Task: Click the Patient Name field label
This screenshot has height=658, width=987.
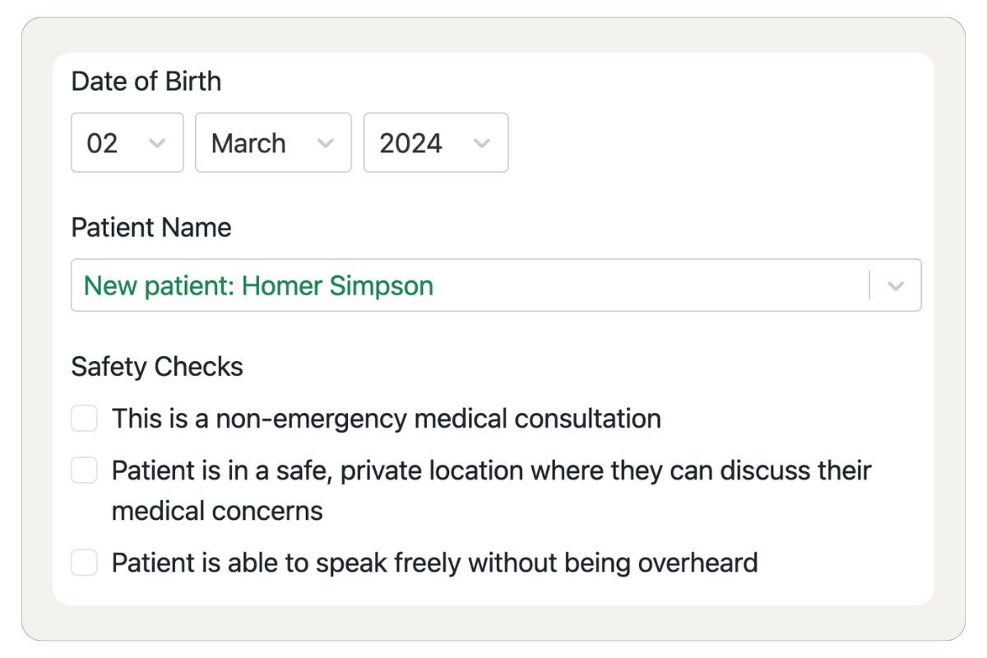Action: click(x=151, y=228)
